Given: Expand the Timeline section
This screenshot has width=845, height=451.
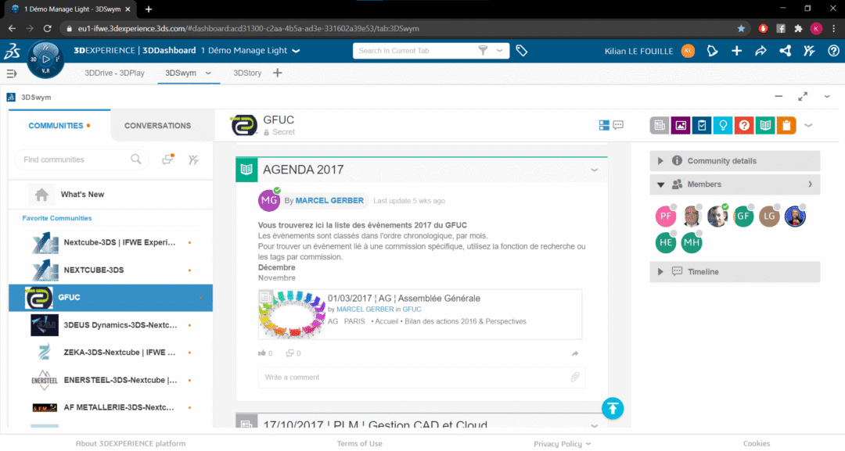Looking at the screenshot, I should tap(660, 272).
